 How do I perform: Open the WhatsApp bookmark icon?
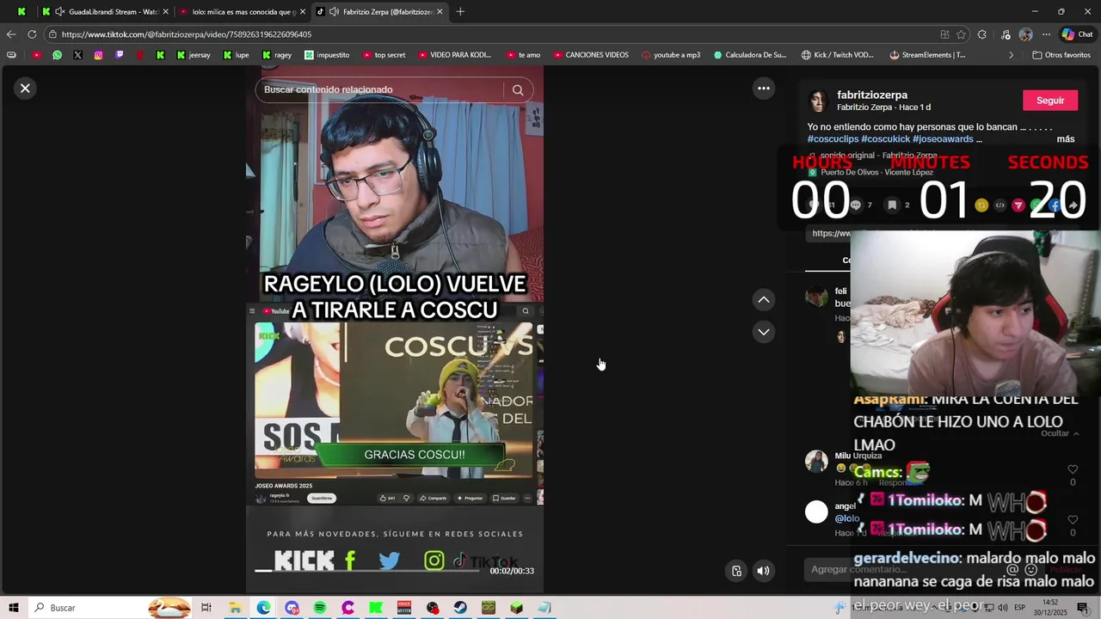[x=57, y=55]
